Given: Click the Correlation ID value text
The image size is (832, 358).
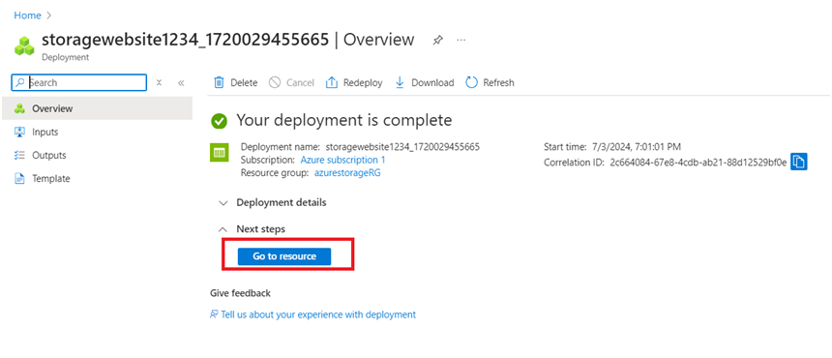Looking at the screenshot, I should (698, 163).
